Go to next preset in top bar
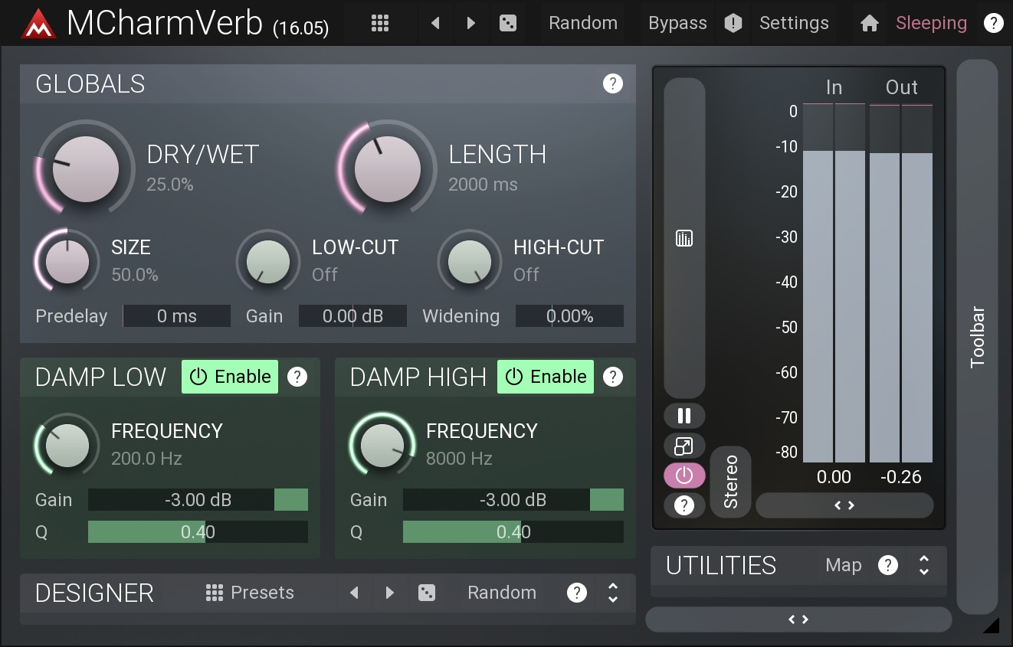The width and height of the screenshot is (1013, 647). (471, 23)
